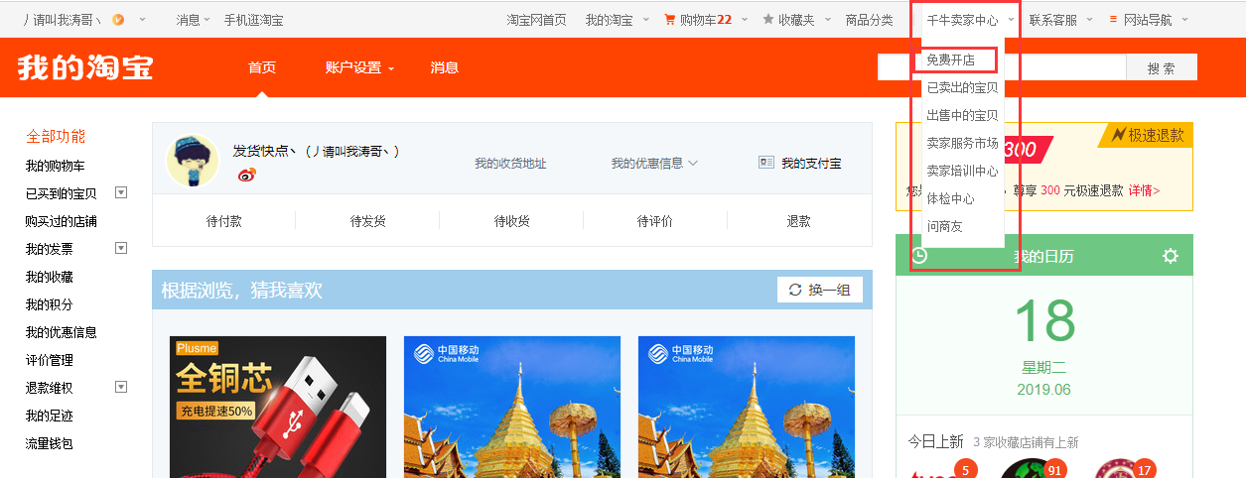Open 待发货 orders
The image size is (1246, 478).
(x=367, y=221)
